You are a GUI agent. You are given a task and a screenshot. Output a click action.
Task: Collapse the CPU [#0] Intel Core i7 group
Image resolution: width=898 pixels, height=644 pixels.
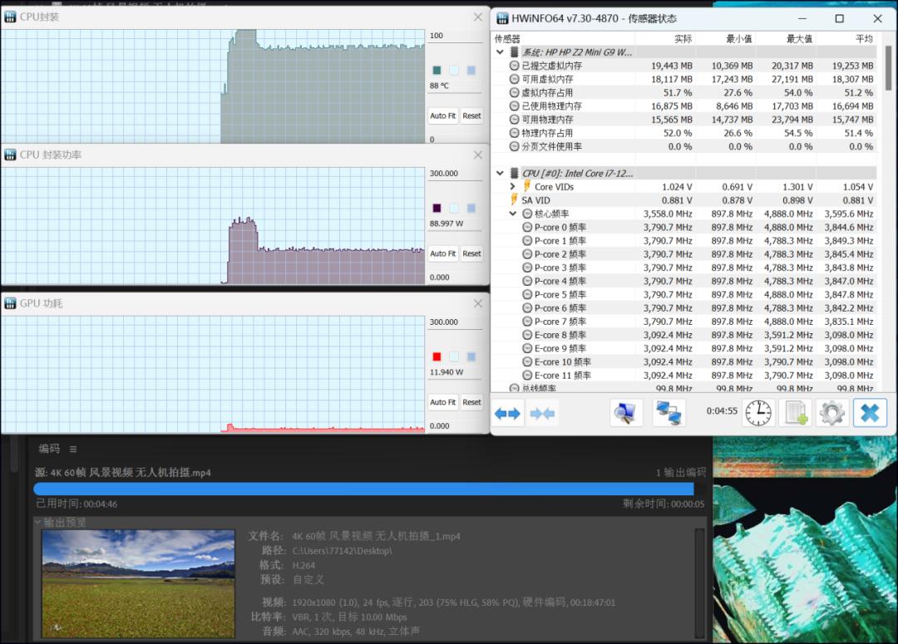(501, 174)
